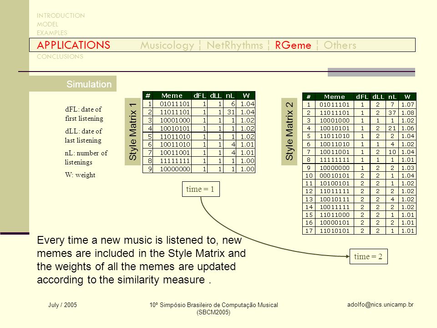Image resolution: width=437 pixels, height=328 pixels.
Task: Jump to the EXAMPLES section
Action: click(x=52, y=33)
